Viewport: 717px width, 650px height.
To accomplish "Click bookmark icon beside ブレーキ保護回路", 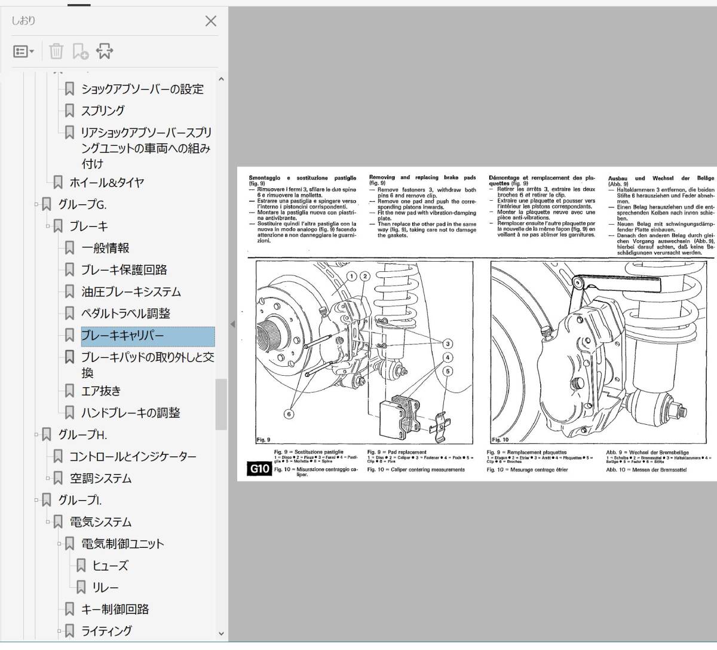I will [x=69, y=270].
